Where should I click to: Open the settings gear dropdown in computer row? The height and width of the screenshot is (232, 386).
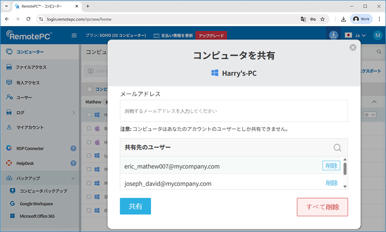tap(370, 115)
